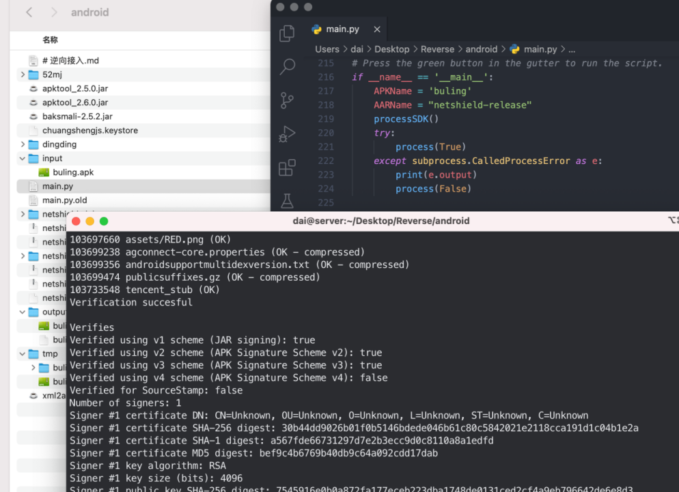Viewport: 679px width, 492px height.
Task: Click Users in VS Code breadcrumb
Action: (327, 49)
